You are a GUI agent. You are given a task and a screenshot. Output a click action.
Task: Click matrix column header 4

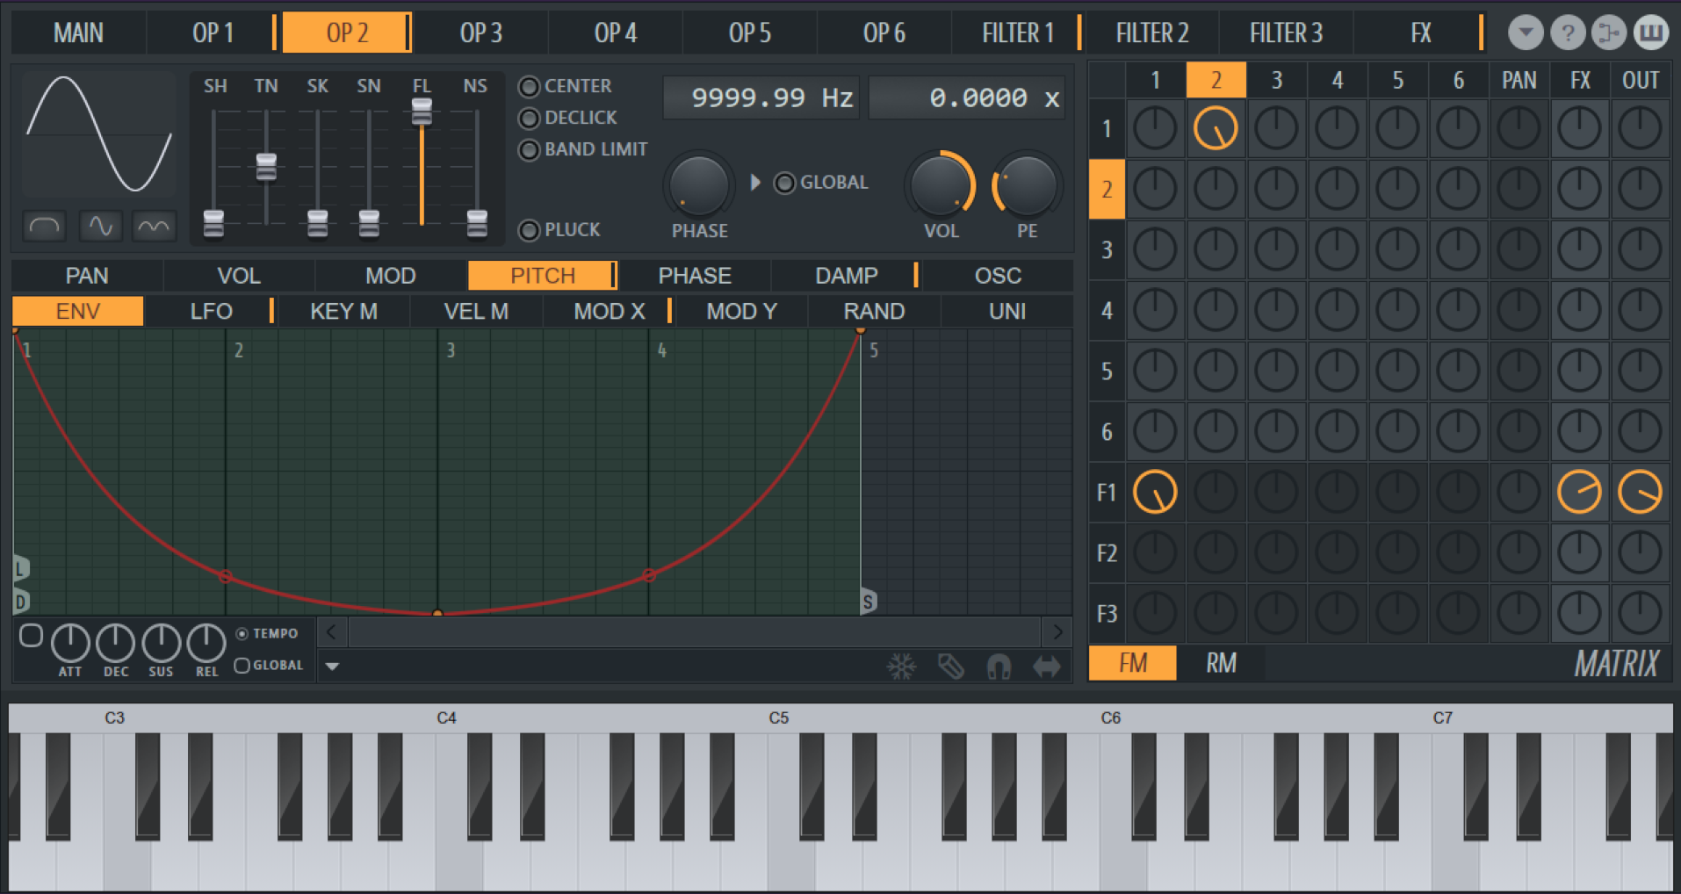[x=1337, y=81]
